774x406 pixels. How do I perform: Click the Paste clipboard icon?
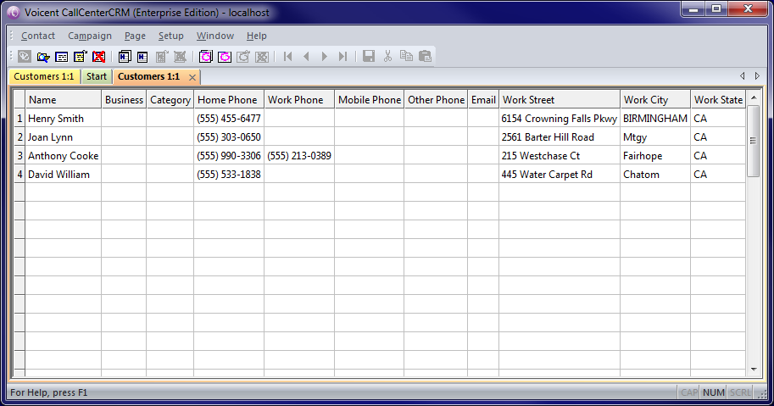425,57
